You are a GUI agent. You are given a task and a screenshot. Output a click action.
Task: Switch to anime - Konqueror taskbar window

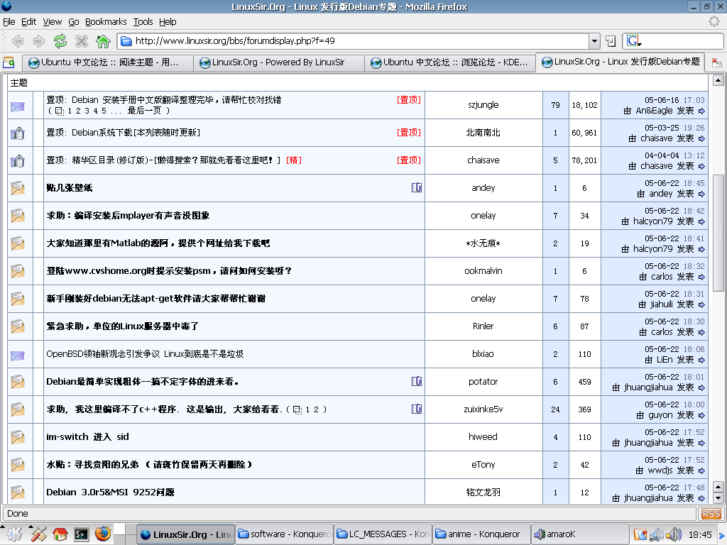(482, 534)
